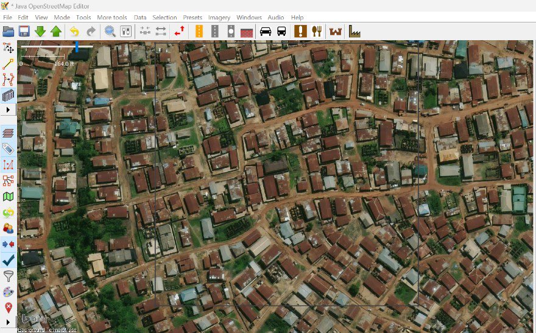Open the Help menu
536x333 pixels.
tap(297, 18)
